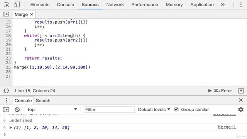Click line number 18 in the gutter
This screenshot has width=247, height=139.
[x=8, y=36]
